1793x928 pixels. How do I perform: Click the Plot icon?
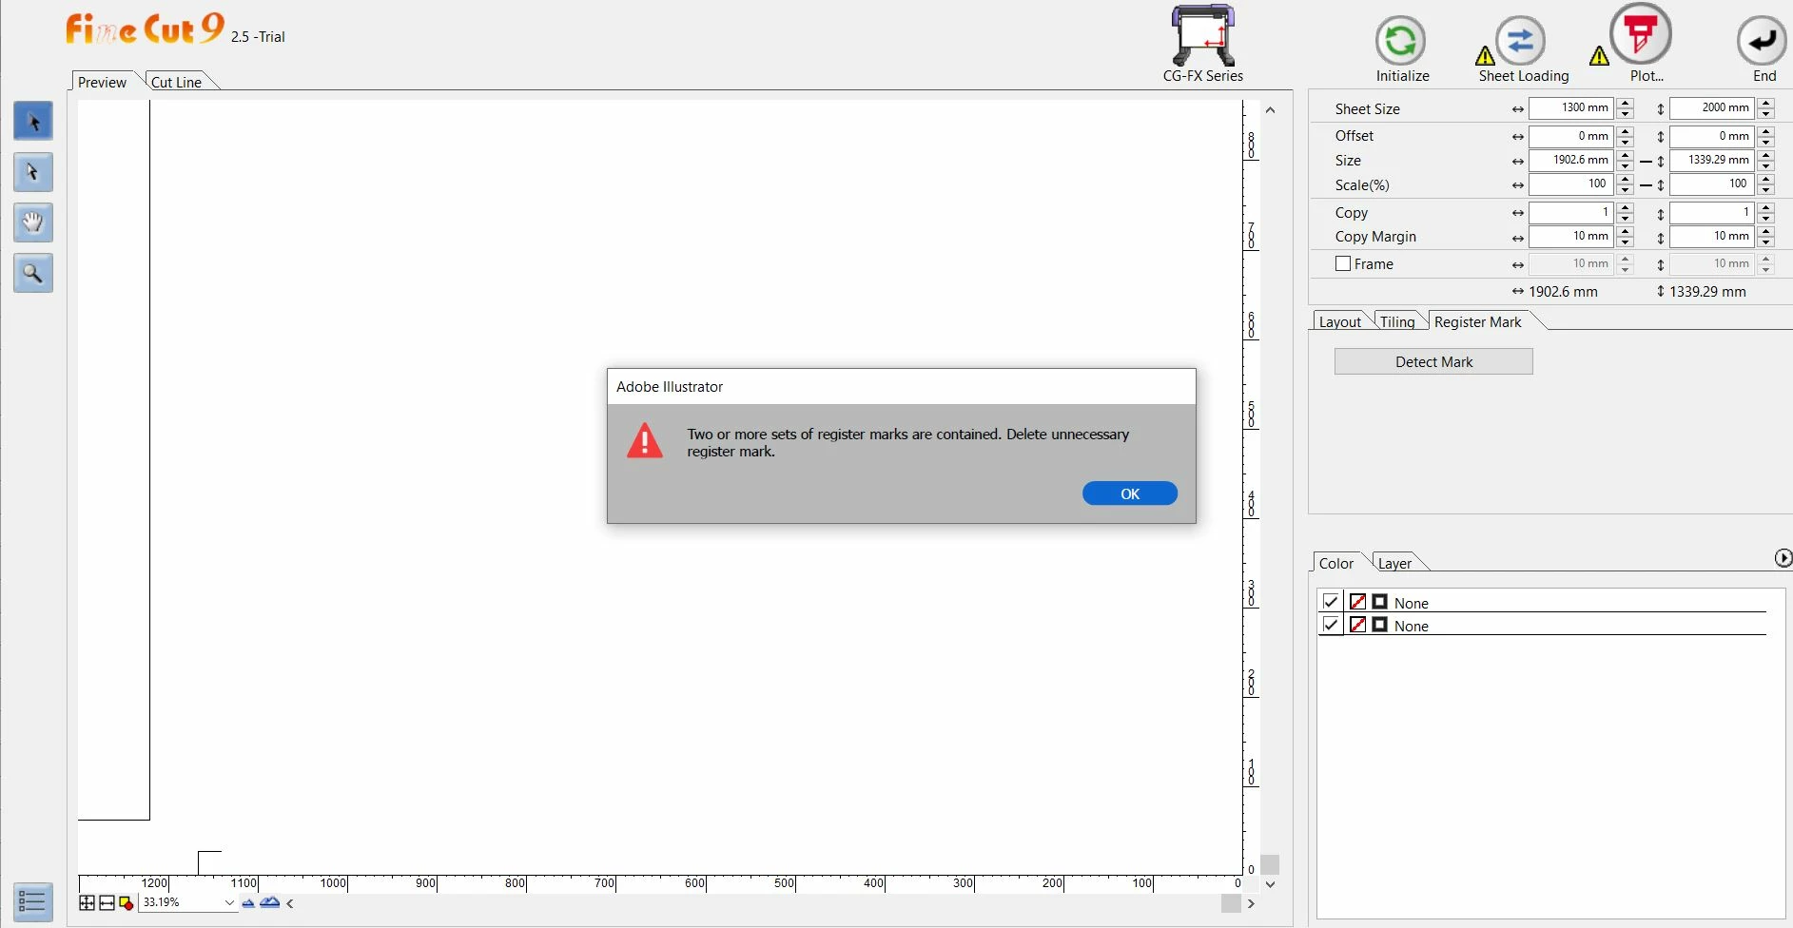click(x=1640, y=34)
